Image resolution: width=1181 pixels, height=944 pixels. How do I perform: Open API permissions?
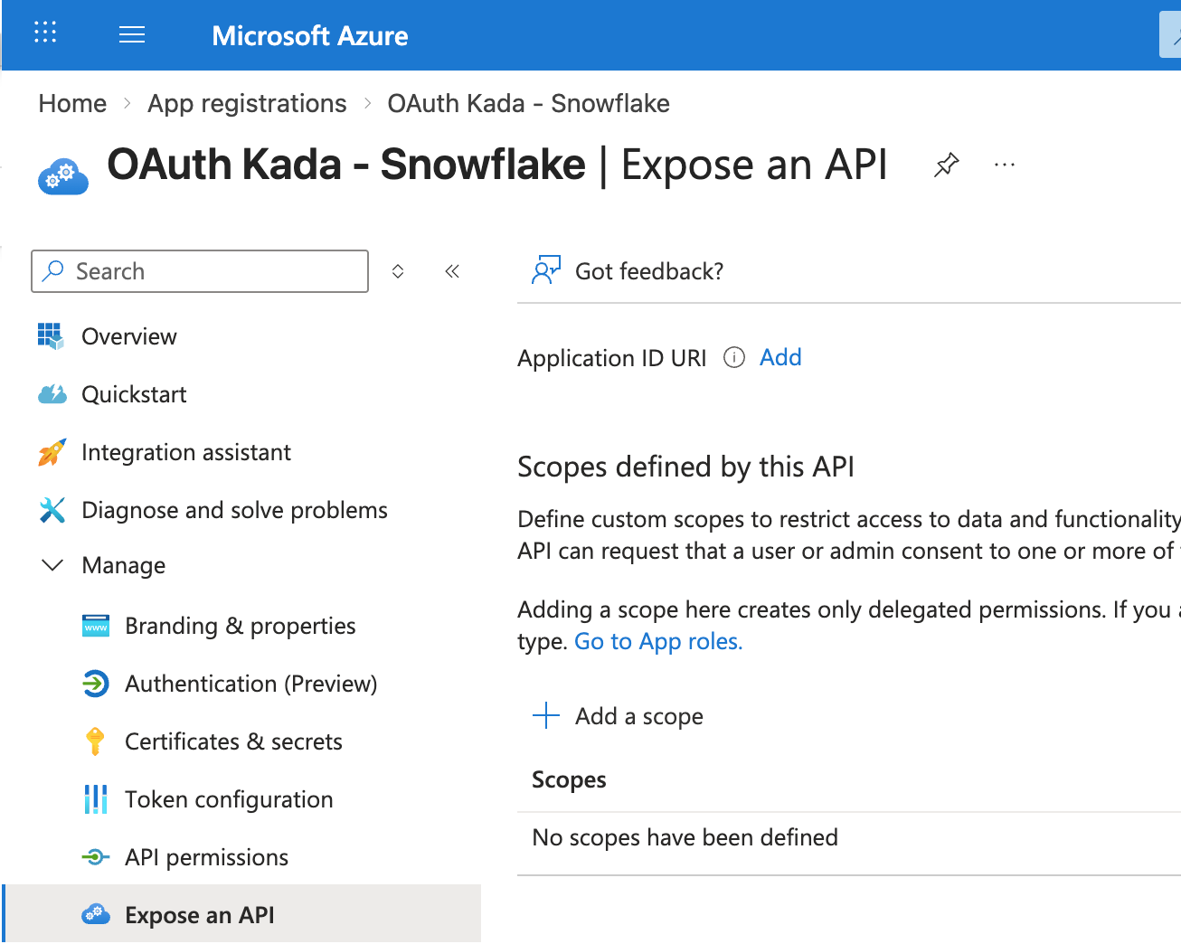click(x=206, y=857)
